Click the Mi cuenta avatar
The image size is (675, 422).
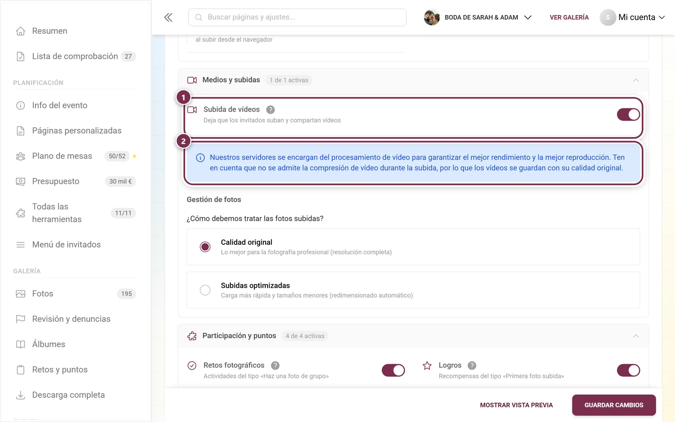[x=608, y=17]
